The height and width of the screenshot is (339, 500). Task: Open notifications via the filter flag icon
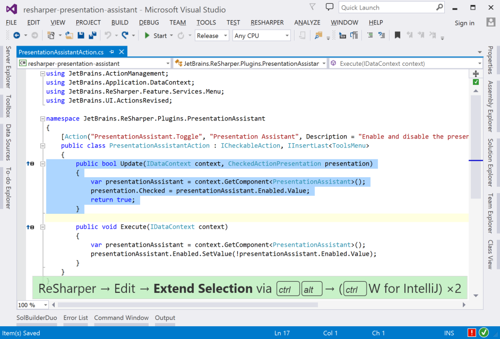(313, 7)
